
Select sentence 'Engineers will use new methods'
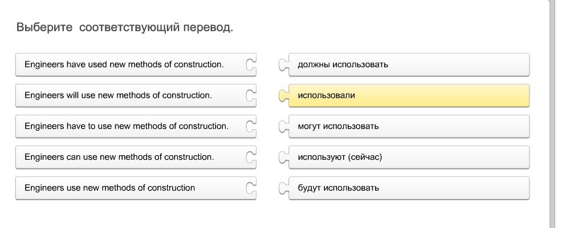pos(119,96)
